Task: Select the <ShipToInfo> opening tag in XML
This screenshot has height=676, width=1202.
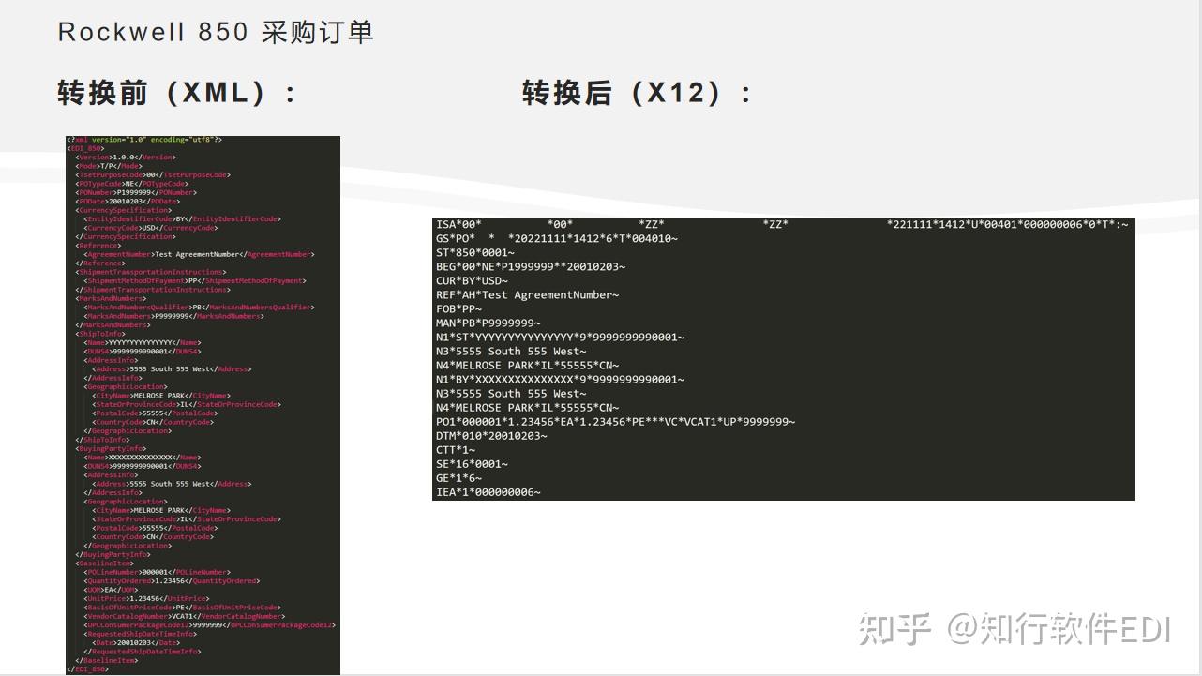Action: pos(100,334)
